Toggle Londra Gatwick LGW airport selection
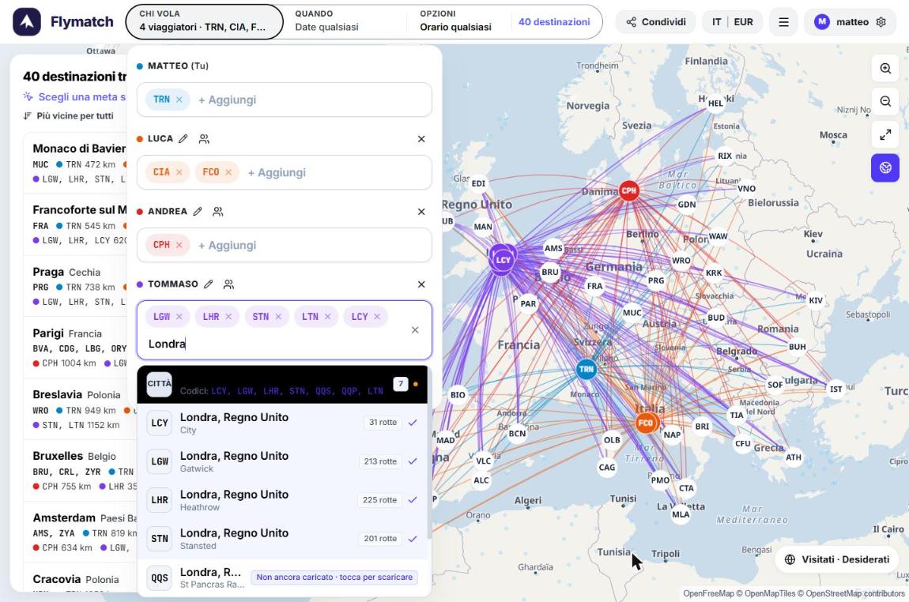Viewport: 909px width, 602px height. (x=282, y=462)
